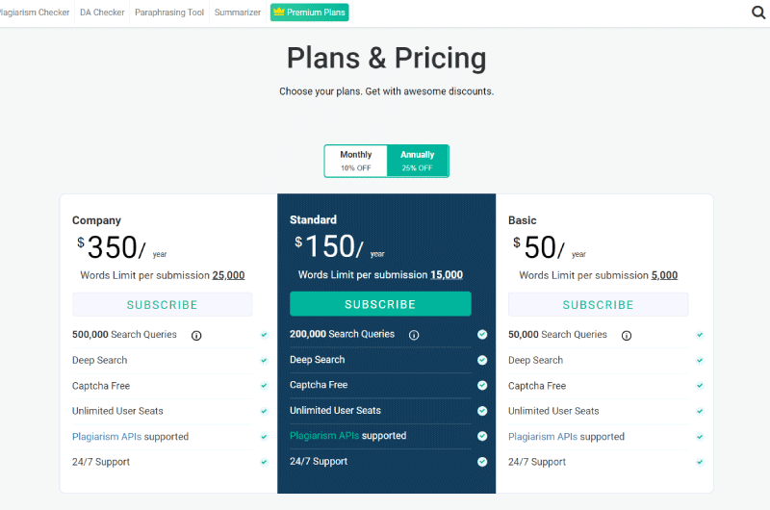
Task: Open the search magnifier icon
Action: pyautogui.click(x=758, y=13)
